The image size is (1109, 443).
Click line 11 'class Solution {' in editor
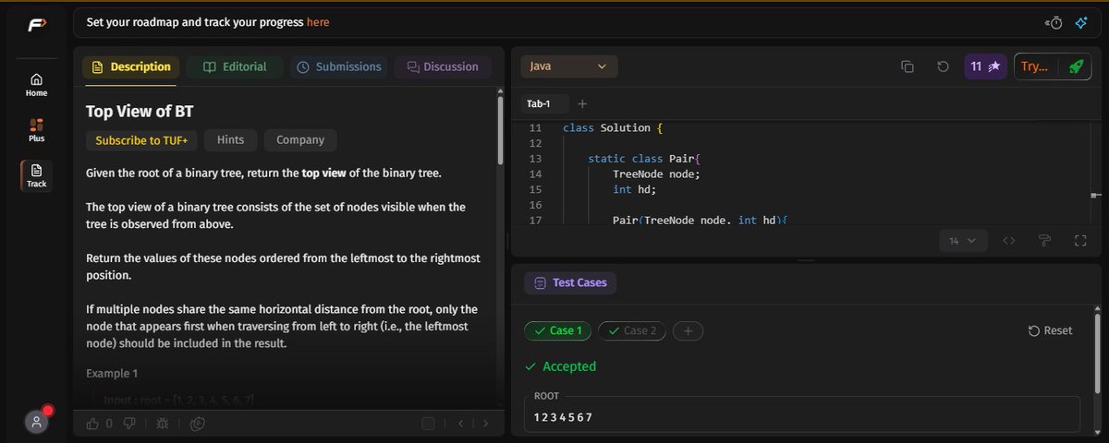(613, 128)
